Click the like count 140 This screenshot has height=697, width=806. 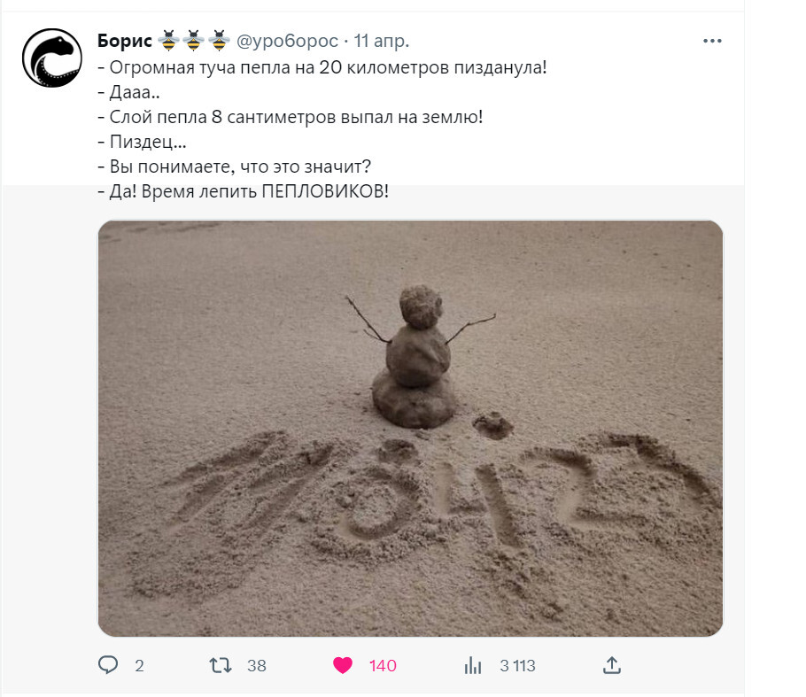[383, 666]
